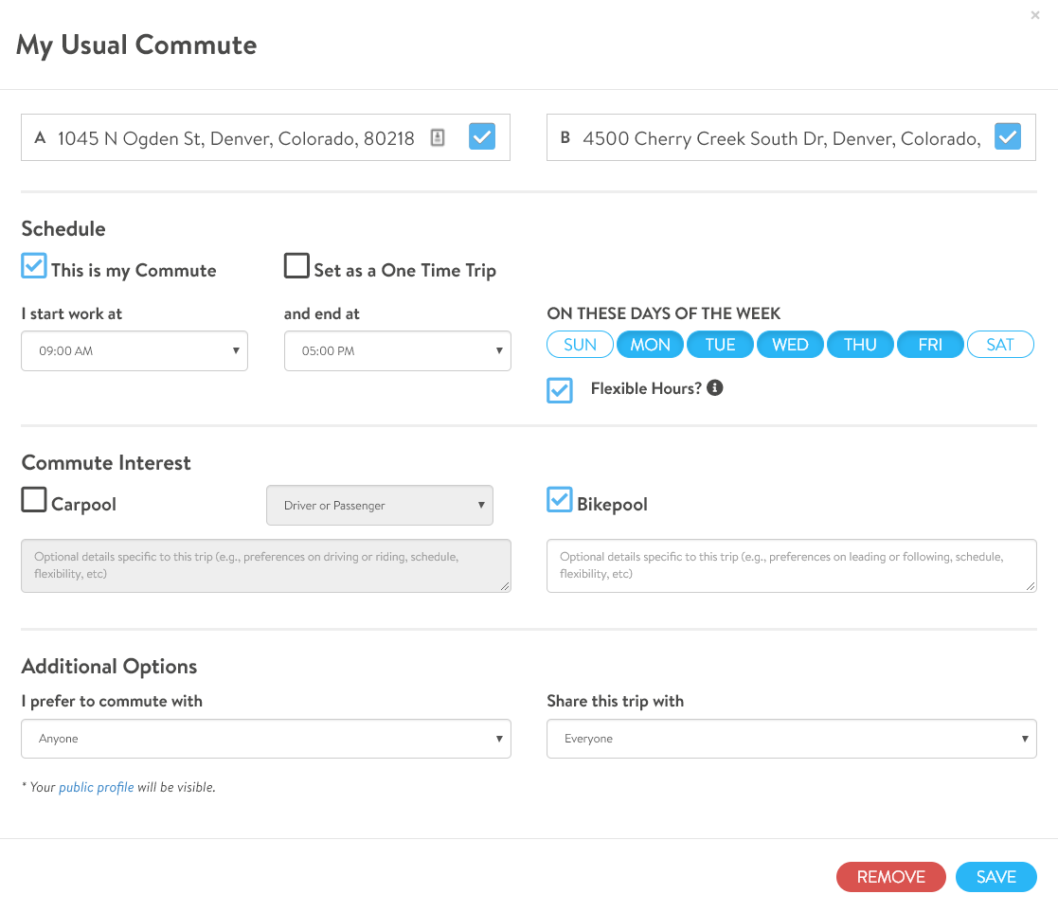Click the Carpool optional details text area
Image resolution: width=1058 pixels, height=912 pixels.
click(x=266, y=566)
